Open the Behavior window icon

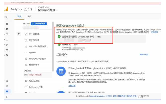pyautogui.click(x=7, y=50)
